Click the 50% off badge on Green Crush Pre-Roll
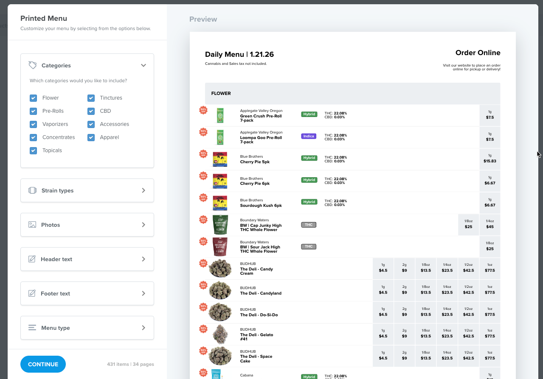The height and width of the screenshot is (379, 543). (x=203, y=110)
